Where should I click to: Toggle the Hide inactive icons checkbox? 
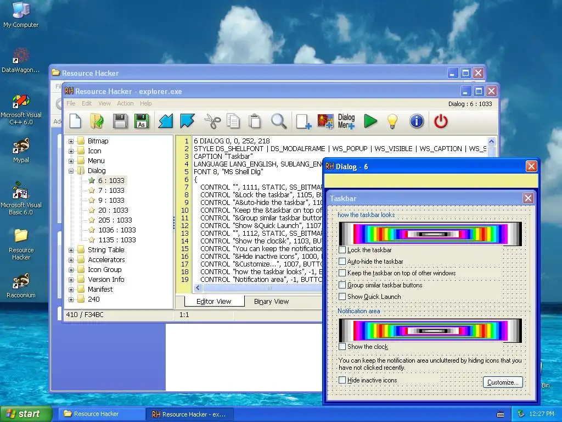(x=342, y=380)
